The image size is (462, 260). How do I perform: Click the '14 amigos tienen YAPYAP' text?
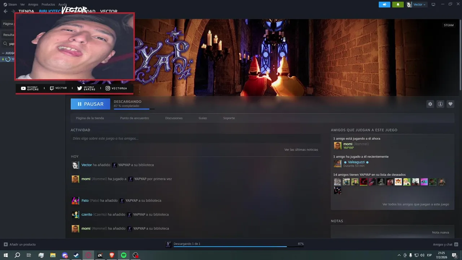(x=369, y=175)
